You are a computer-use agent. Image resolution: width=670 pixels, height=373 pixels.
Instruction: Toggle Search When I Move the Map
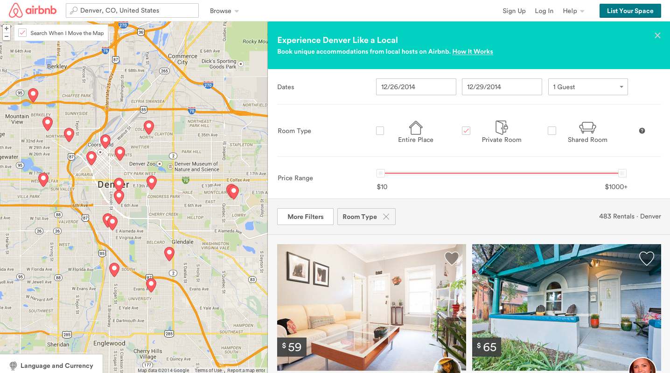pos(22,33)
